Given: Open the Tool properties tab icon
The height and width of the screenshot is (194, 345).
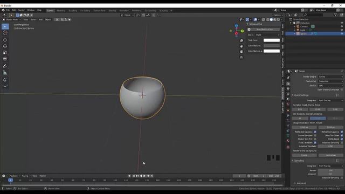Looking at the screenshot, I should [288, 78].
